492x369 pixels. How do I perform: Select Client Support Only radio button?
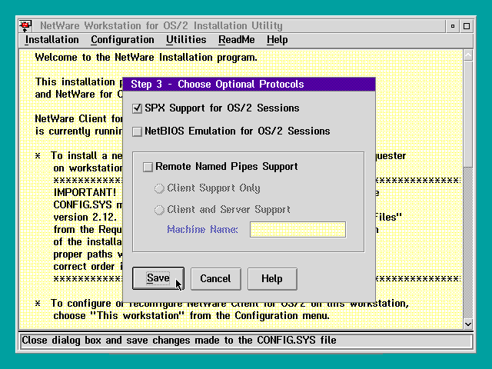pyautogui.click(x=159, y=188)
